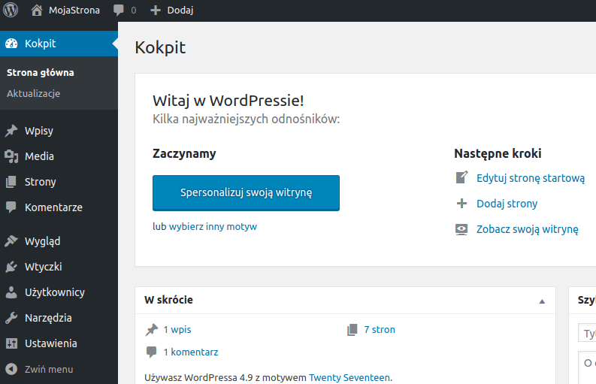Open the 7 stron link
596x384 pixels.
tap(380, 330)
